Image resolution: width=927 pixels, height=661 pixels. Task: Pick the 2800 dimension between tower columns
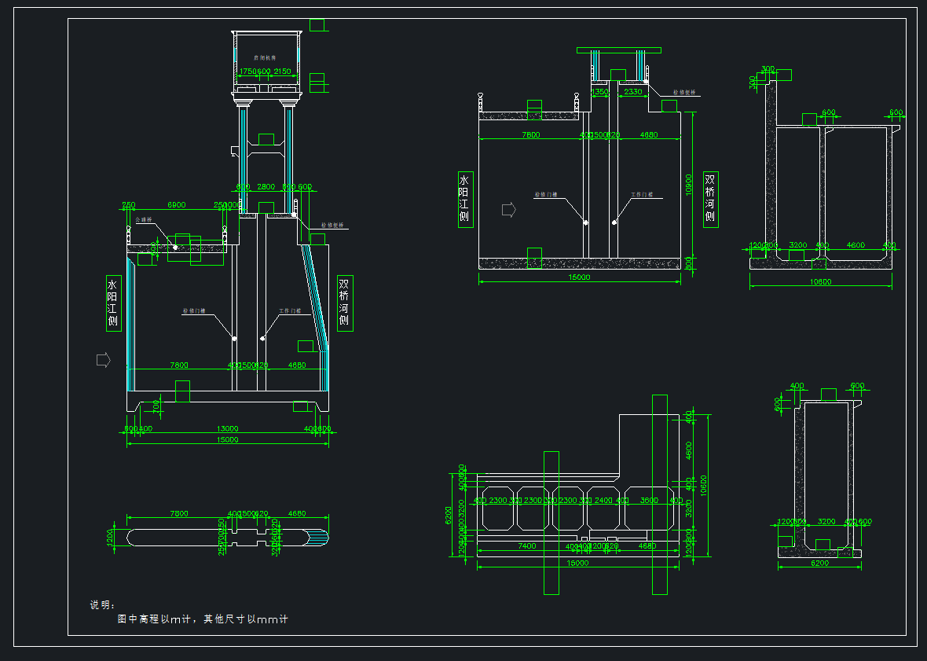coord(266,187)
